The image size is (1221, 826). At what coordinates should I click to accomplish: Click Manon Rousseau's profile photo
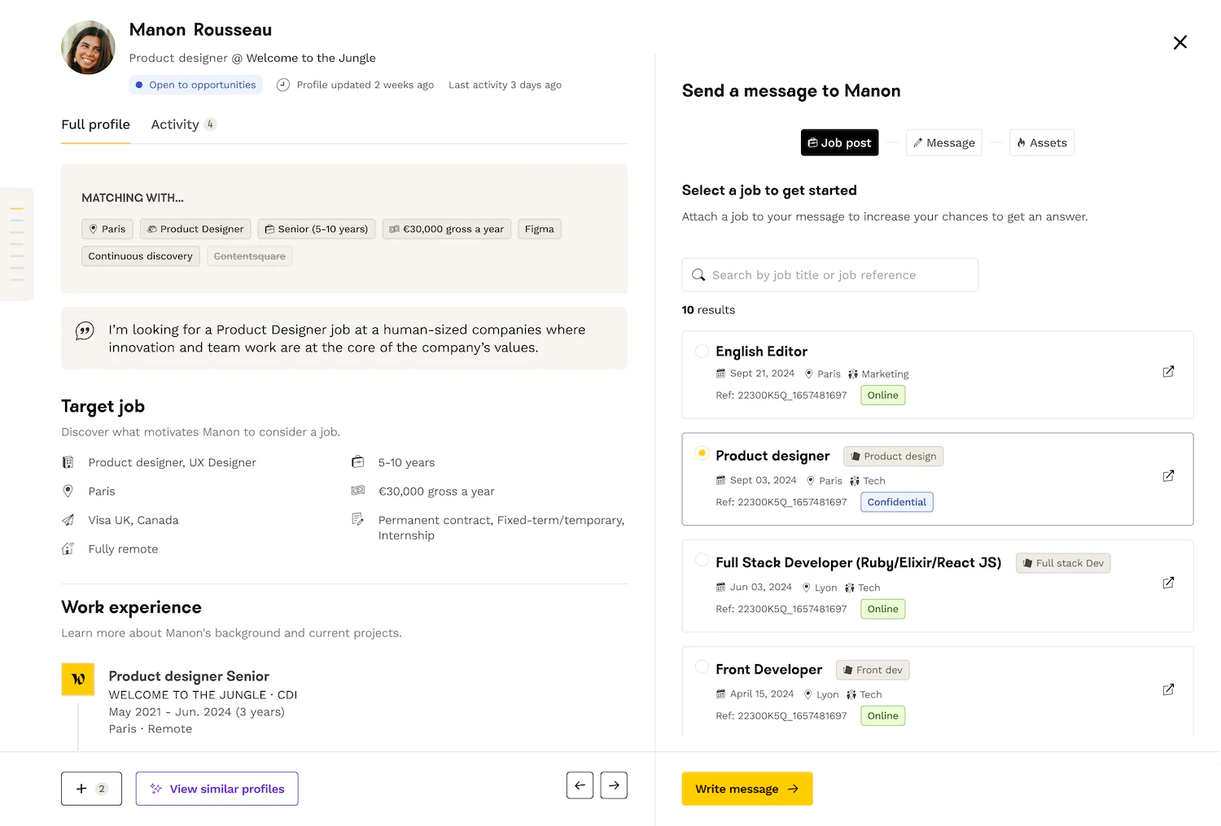[x=88, y=47]
